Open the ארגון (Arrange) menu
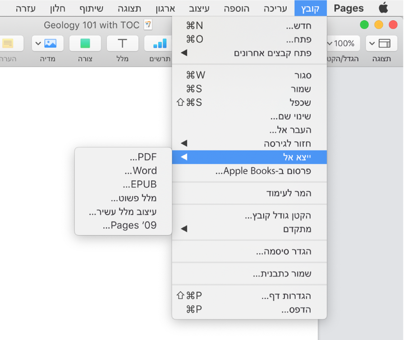Screen dimensions: 404x340 pyautogui.click(x=165, y=9)
